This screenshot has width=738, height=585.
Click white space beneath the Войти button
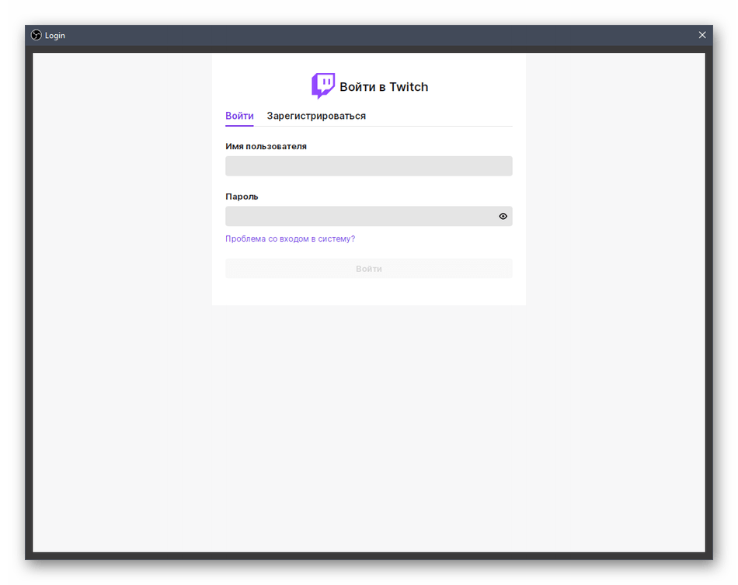point(369,292)
